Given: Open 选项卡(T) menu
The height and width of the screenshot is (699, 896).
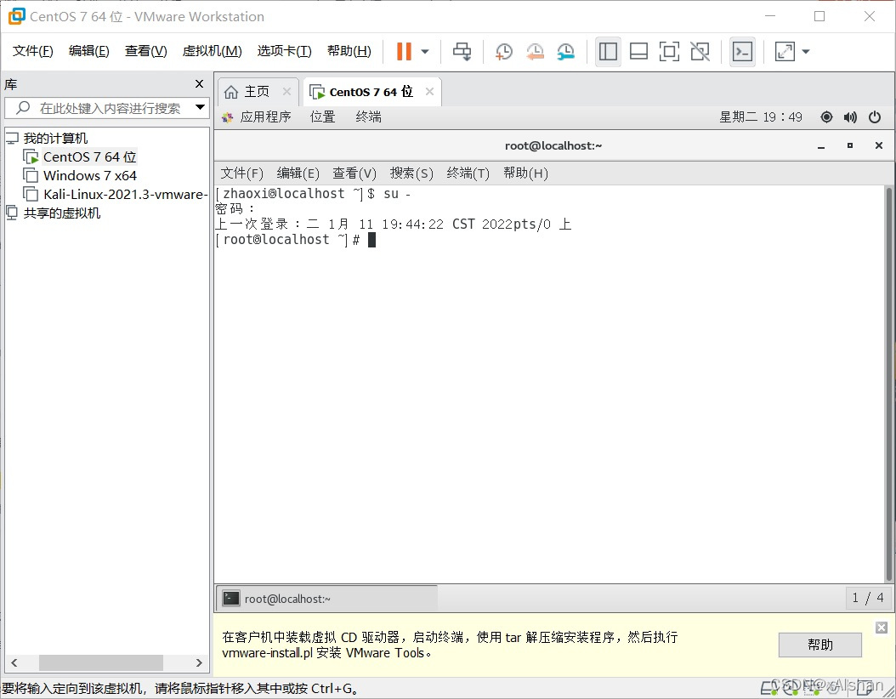Looking at the screenshot, I should coord(284,51).
